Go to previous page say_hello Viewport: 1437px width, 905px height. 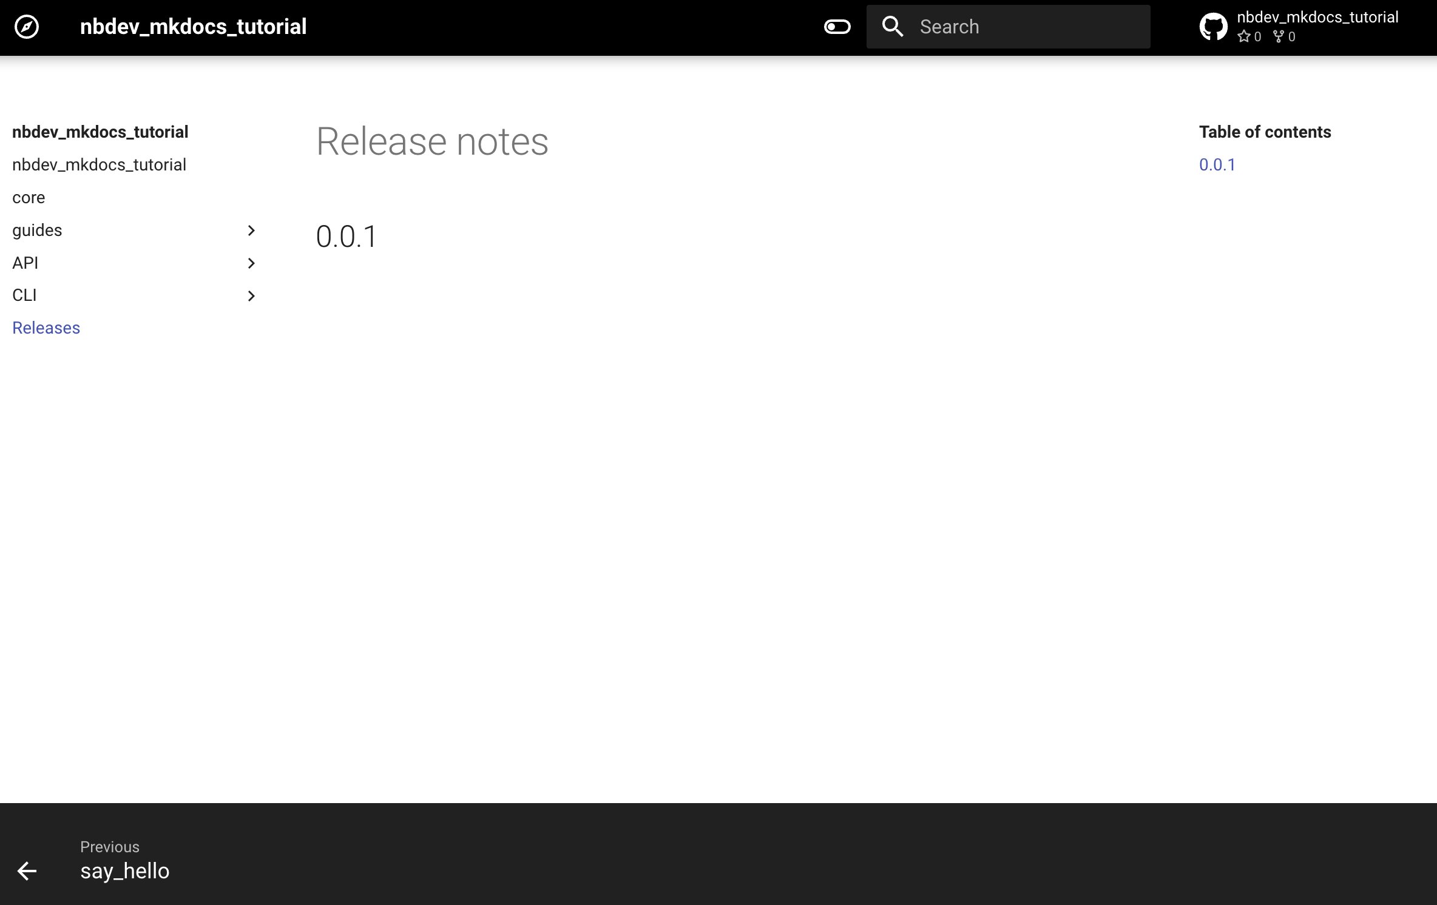[x=125, y=871]
